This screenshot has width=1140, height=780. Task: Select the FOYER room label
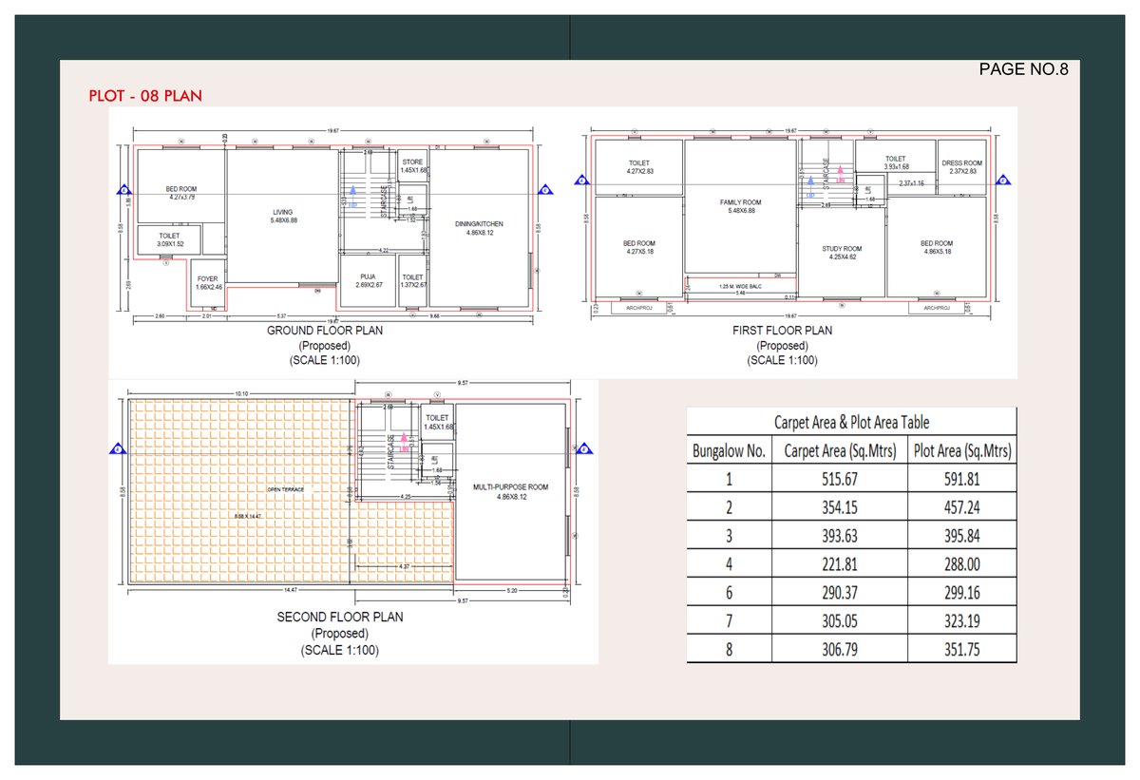(207, 283)
